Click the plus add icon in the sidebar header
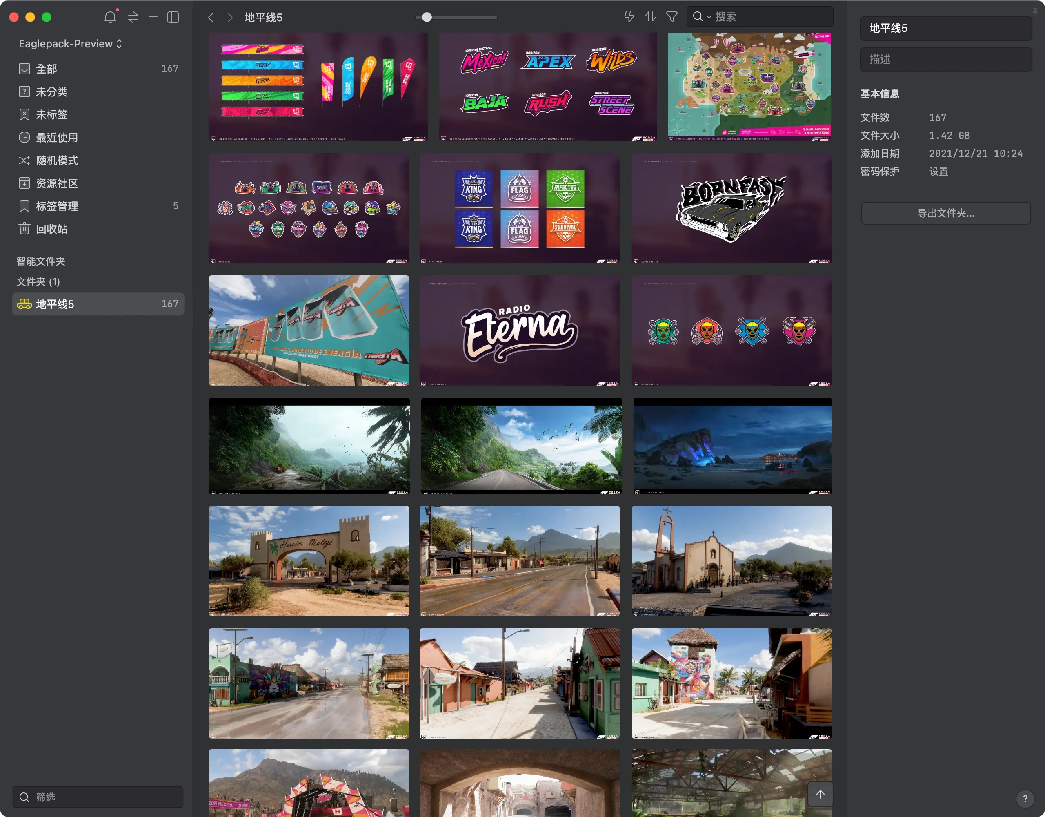The image size is (1045, 817). pyautogui.click(x=153, y=17)
